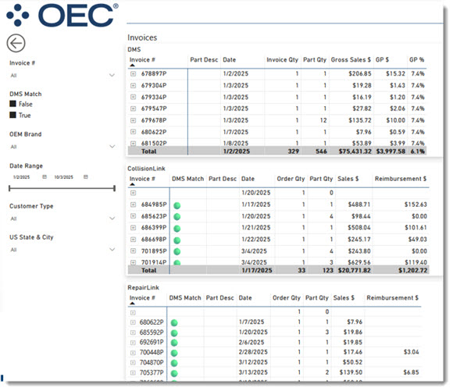This screenshot has height=391, width=453.
Task: Click green DMS Match dot for 685623P
Action: coord(177,217)
